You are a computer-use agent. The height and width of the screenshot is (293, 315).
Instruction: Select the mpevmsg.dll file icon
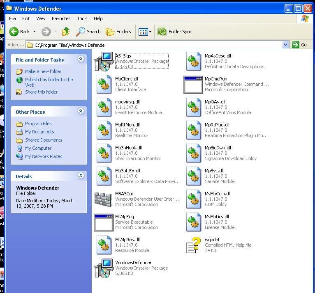104,107
